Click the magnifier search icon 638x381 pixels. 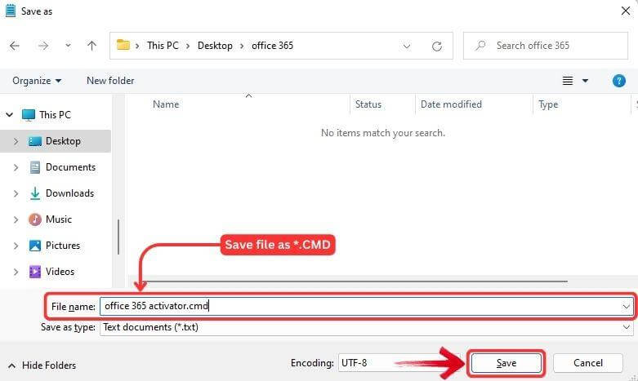pyautogui.click(x=480, y=45)
